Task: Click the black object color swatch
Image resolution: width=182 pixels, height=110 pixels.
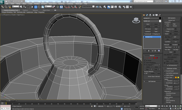Action: point(160,18)
